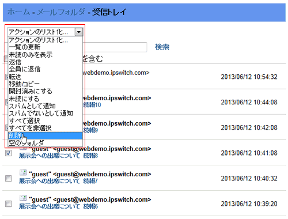This screenshot has height=219, width=288.
Task: Click timestamp 2013/06/12 10:44:08
Action: pyautogui.click(x=249, y=103)
